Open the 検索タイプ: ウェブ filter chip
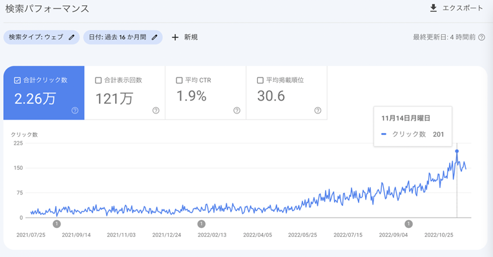The height and width of the screenshot is (257, 493). [41, 37]
